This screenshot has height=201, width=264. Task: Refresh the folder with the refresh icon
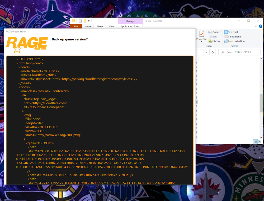tap(213, 52)
